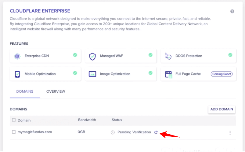
Task: Click the mymagicfundas.com domain name
Action: point(35,132)
